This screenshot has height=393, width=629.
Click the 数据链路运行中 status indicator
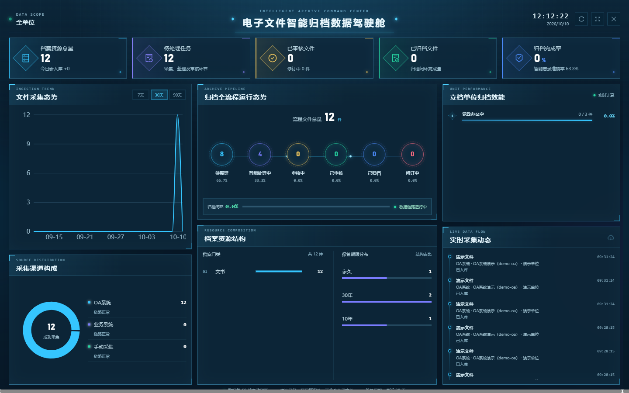click(x=410, y=207)
